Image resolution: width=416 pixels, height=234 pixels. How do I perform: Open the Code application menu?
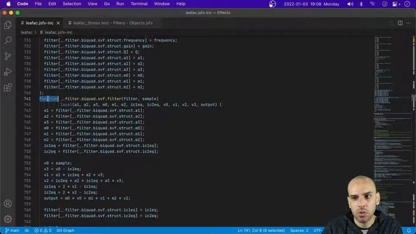point(23,4)
